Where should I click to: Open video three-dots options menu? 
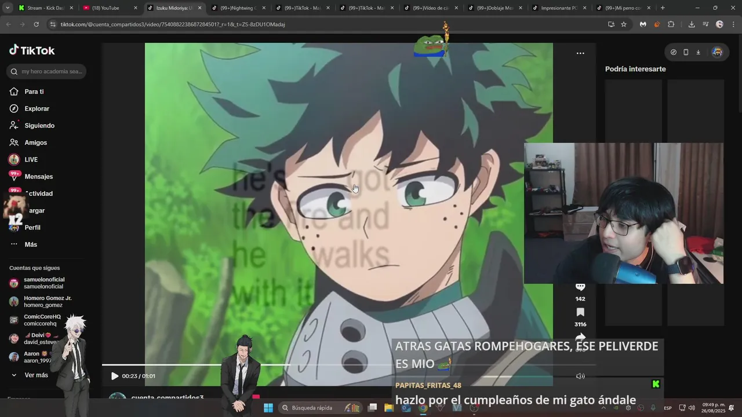580,53
